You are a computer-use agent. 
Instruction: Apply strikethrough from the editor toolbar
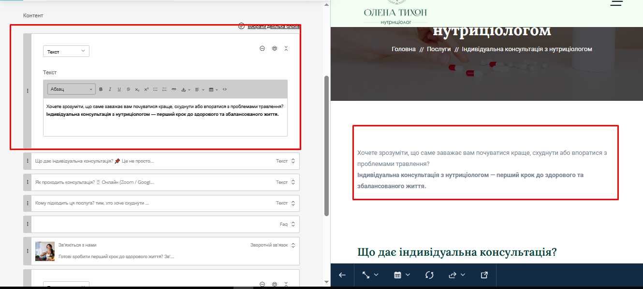(x=128, y=89)
